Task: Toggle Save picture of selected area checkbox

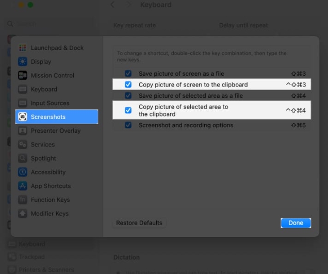Action: [128, 96]
